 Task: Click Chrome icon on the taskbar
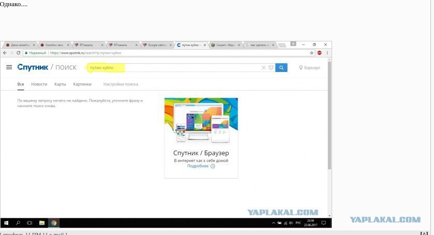coord(54,223)
